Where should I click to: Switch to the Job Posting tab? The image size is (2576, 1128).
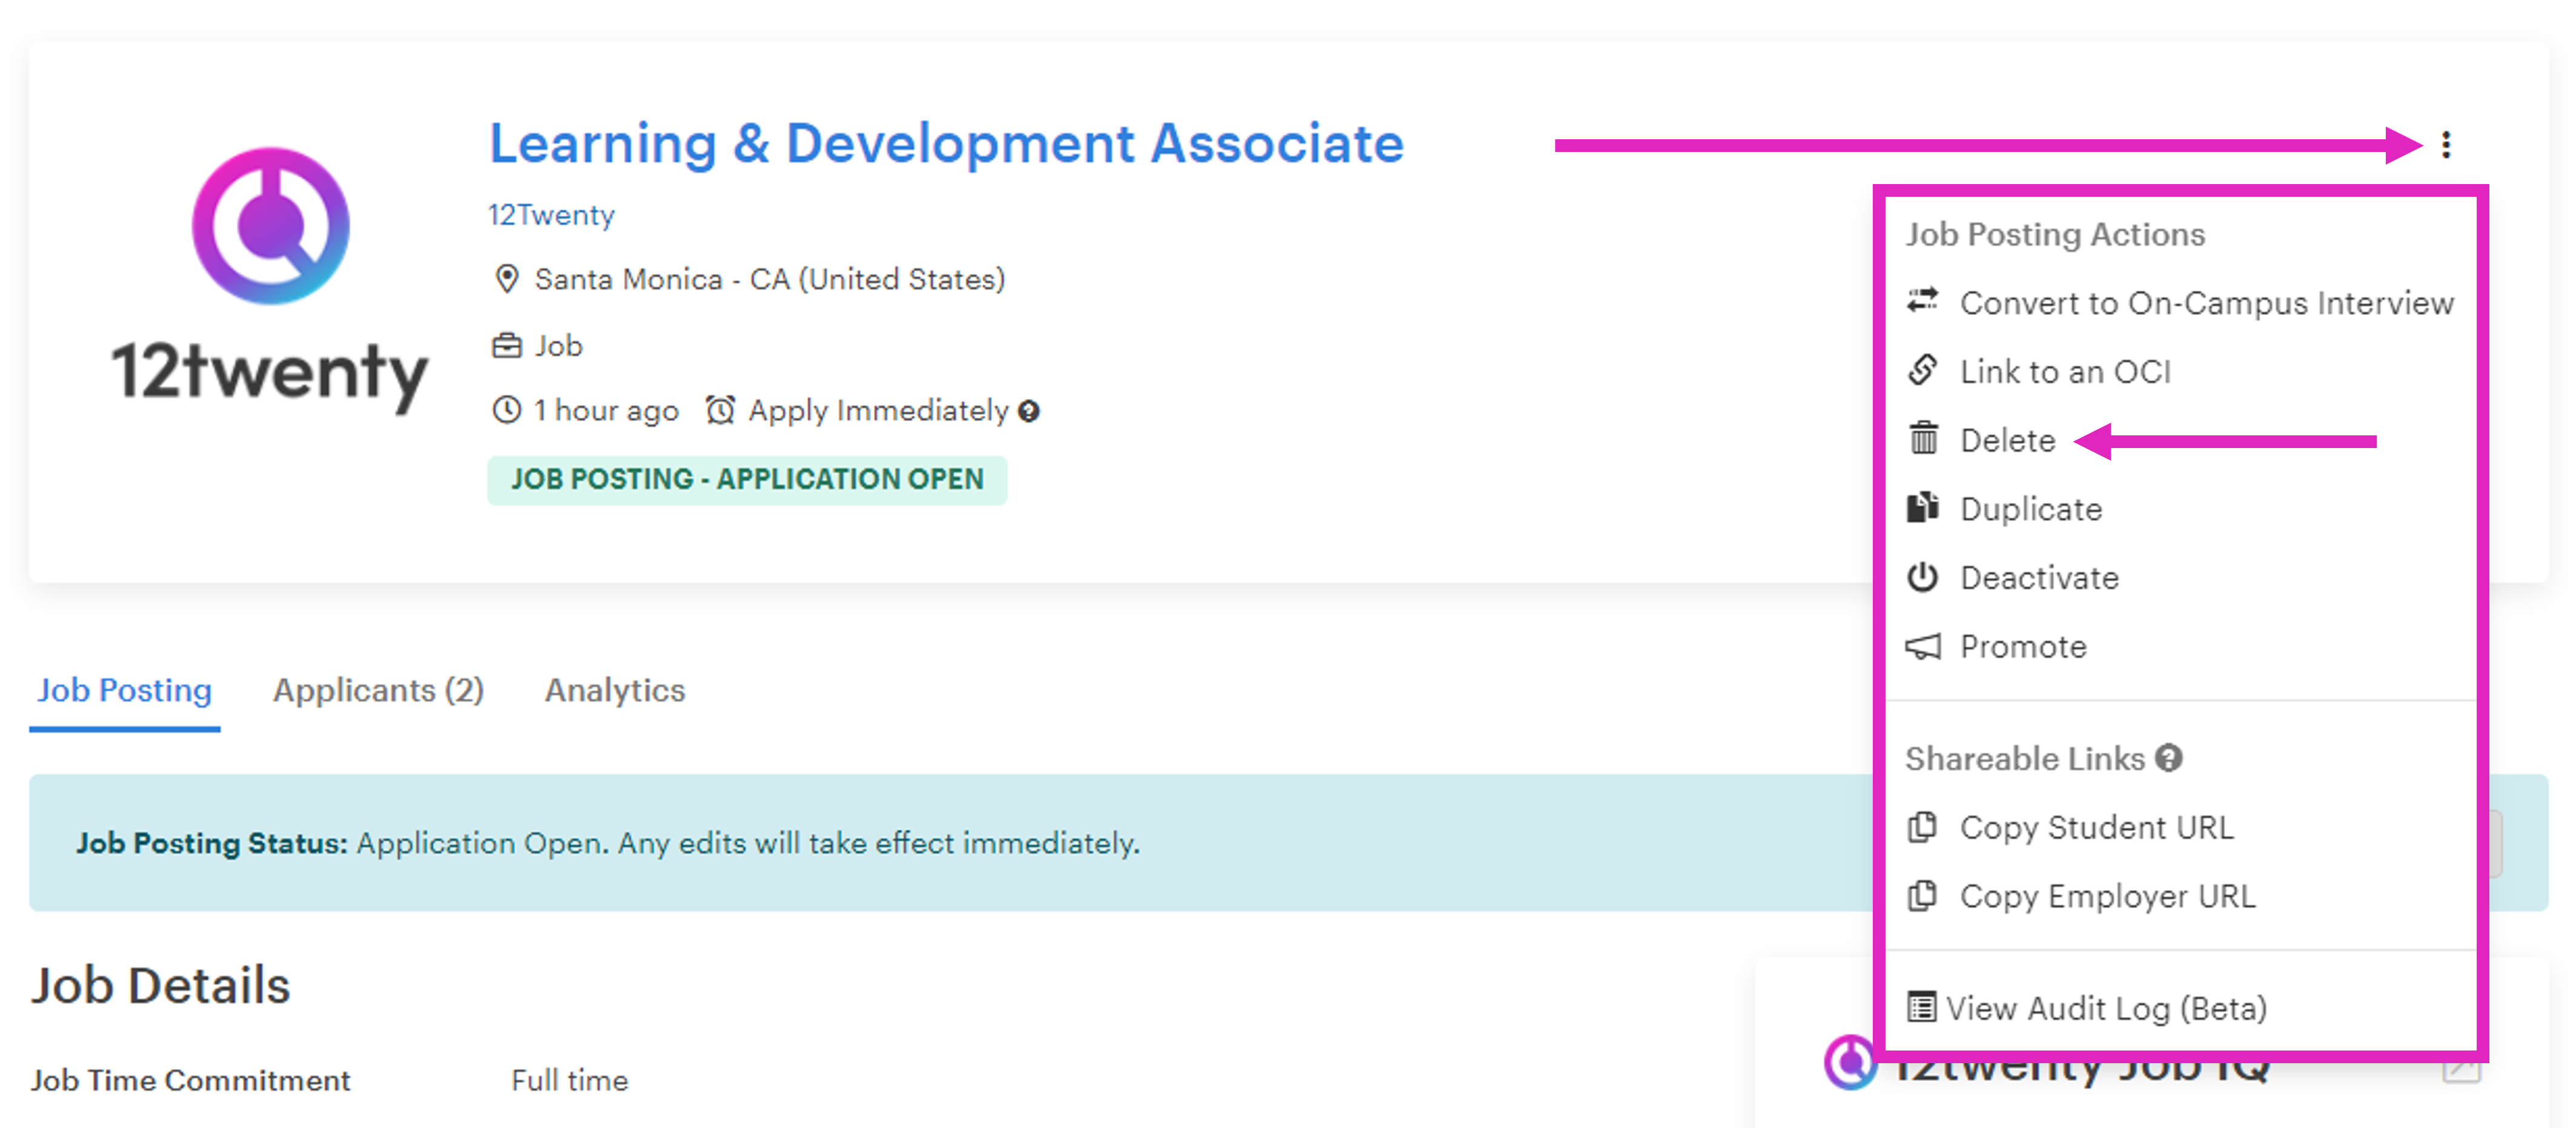124,690
